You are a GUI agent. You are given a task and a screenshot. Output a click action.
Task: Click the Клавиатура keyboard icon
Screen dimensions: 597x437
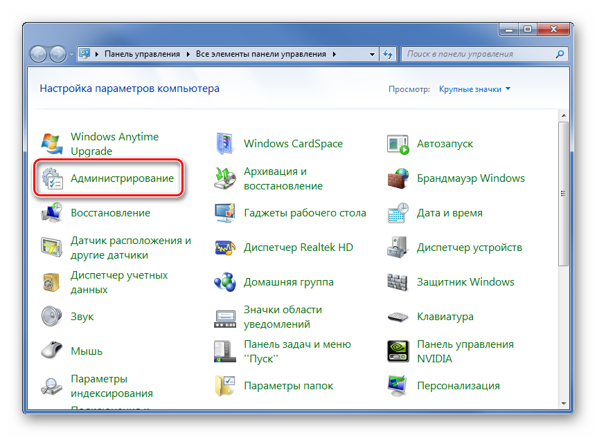398,317
